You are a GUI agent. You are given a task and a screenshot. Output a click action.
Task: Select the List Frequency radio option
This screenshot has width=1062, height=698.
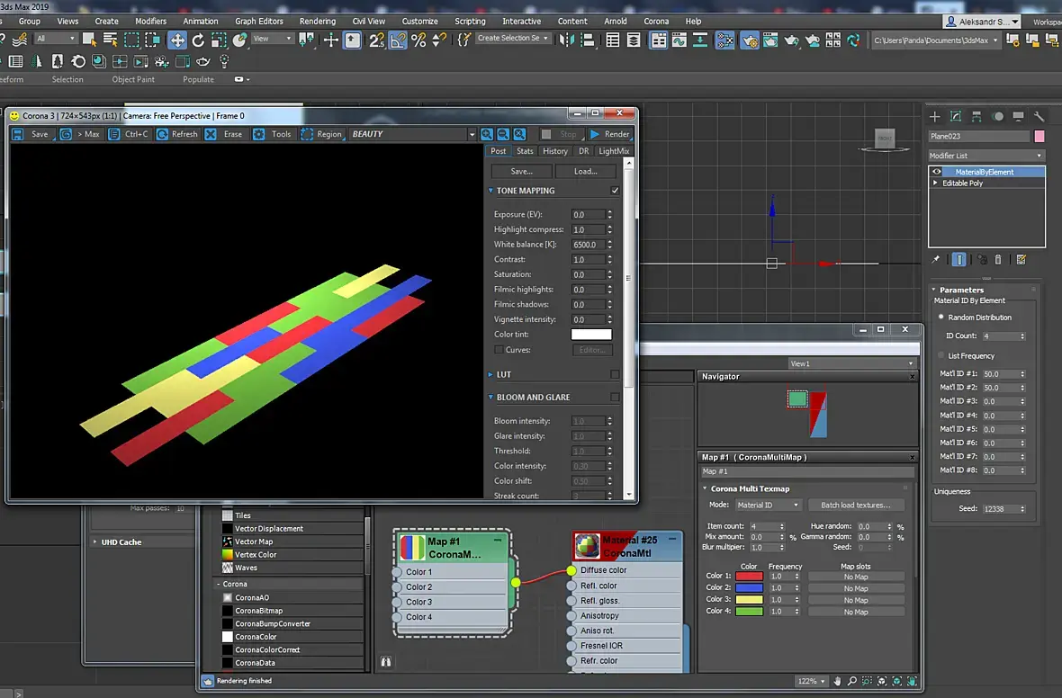point(941,355)
